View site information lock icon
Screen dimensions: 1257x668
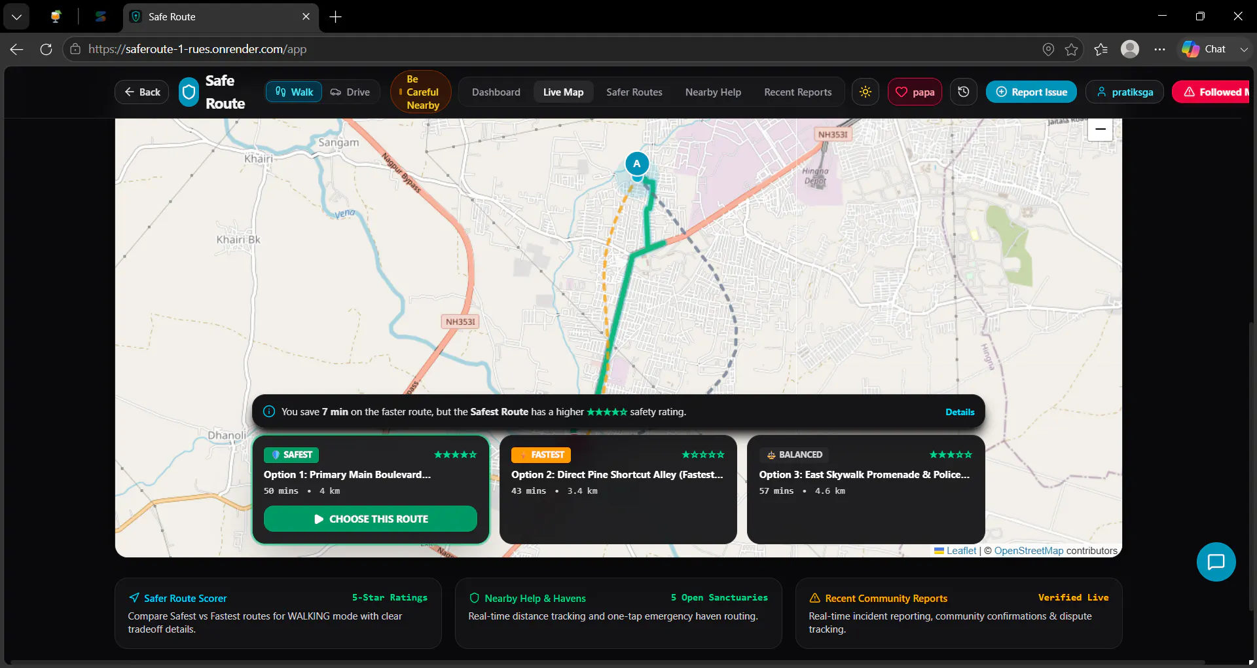coord(75,49)
